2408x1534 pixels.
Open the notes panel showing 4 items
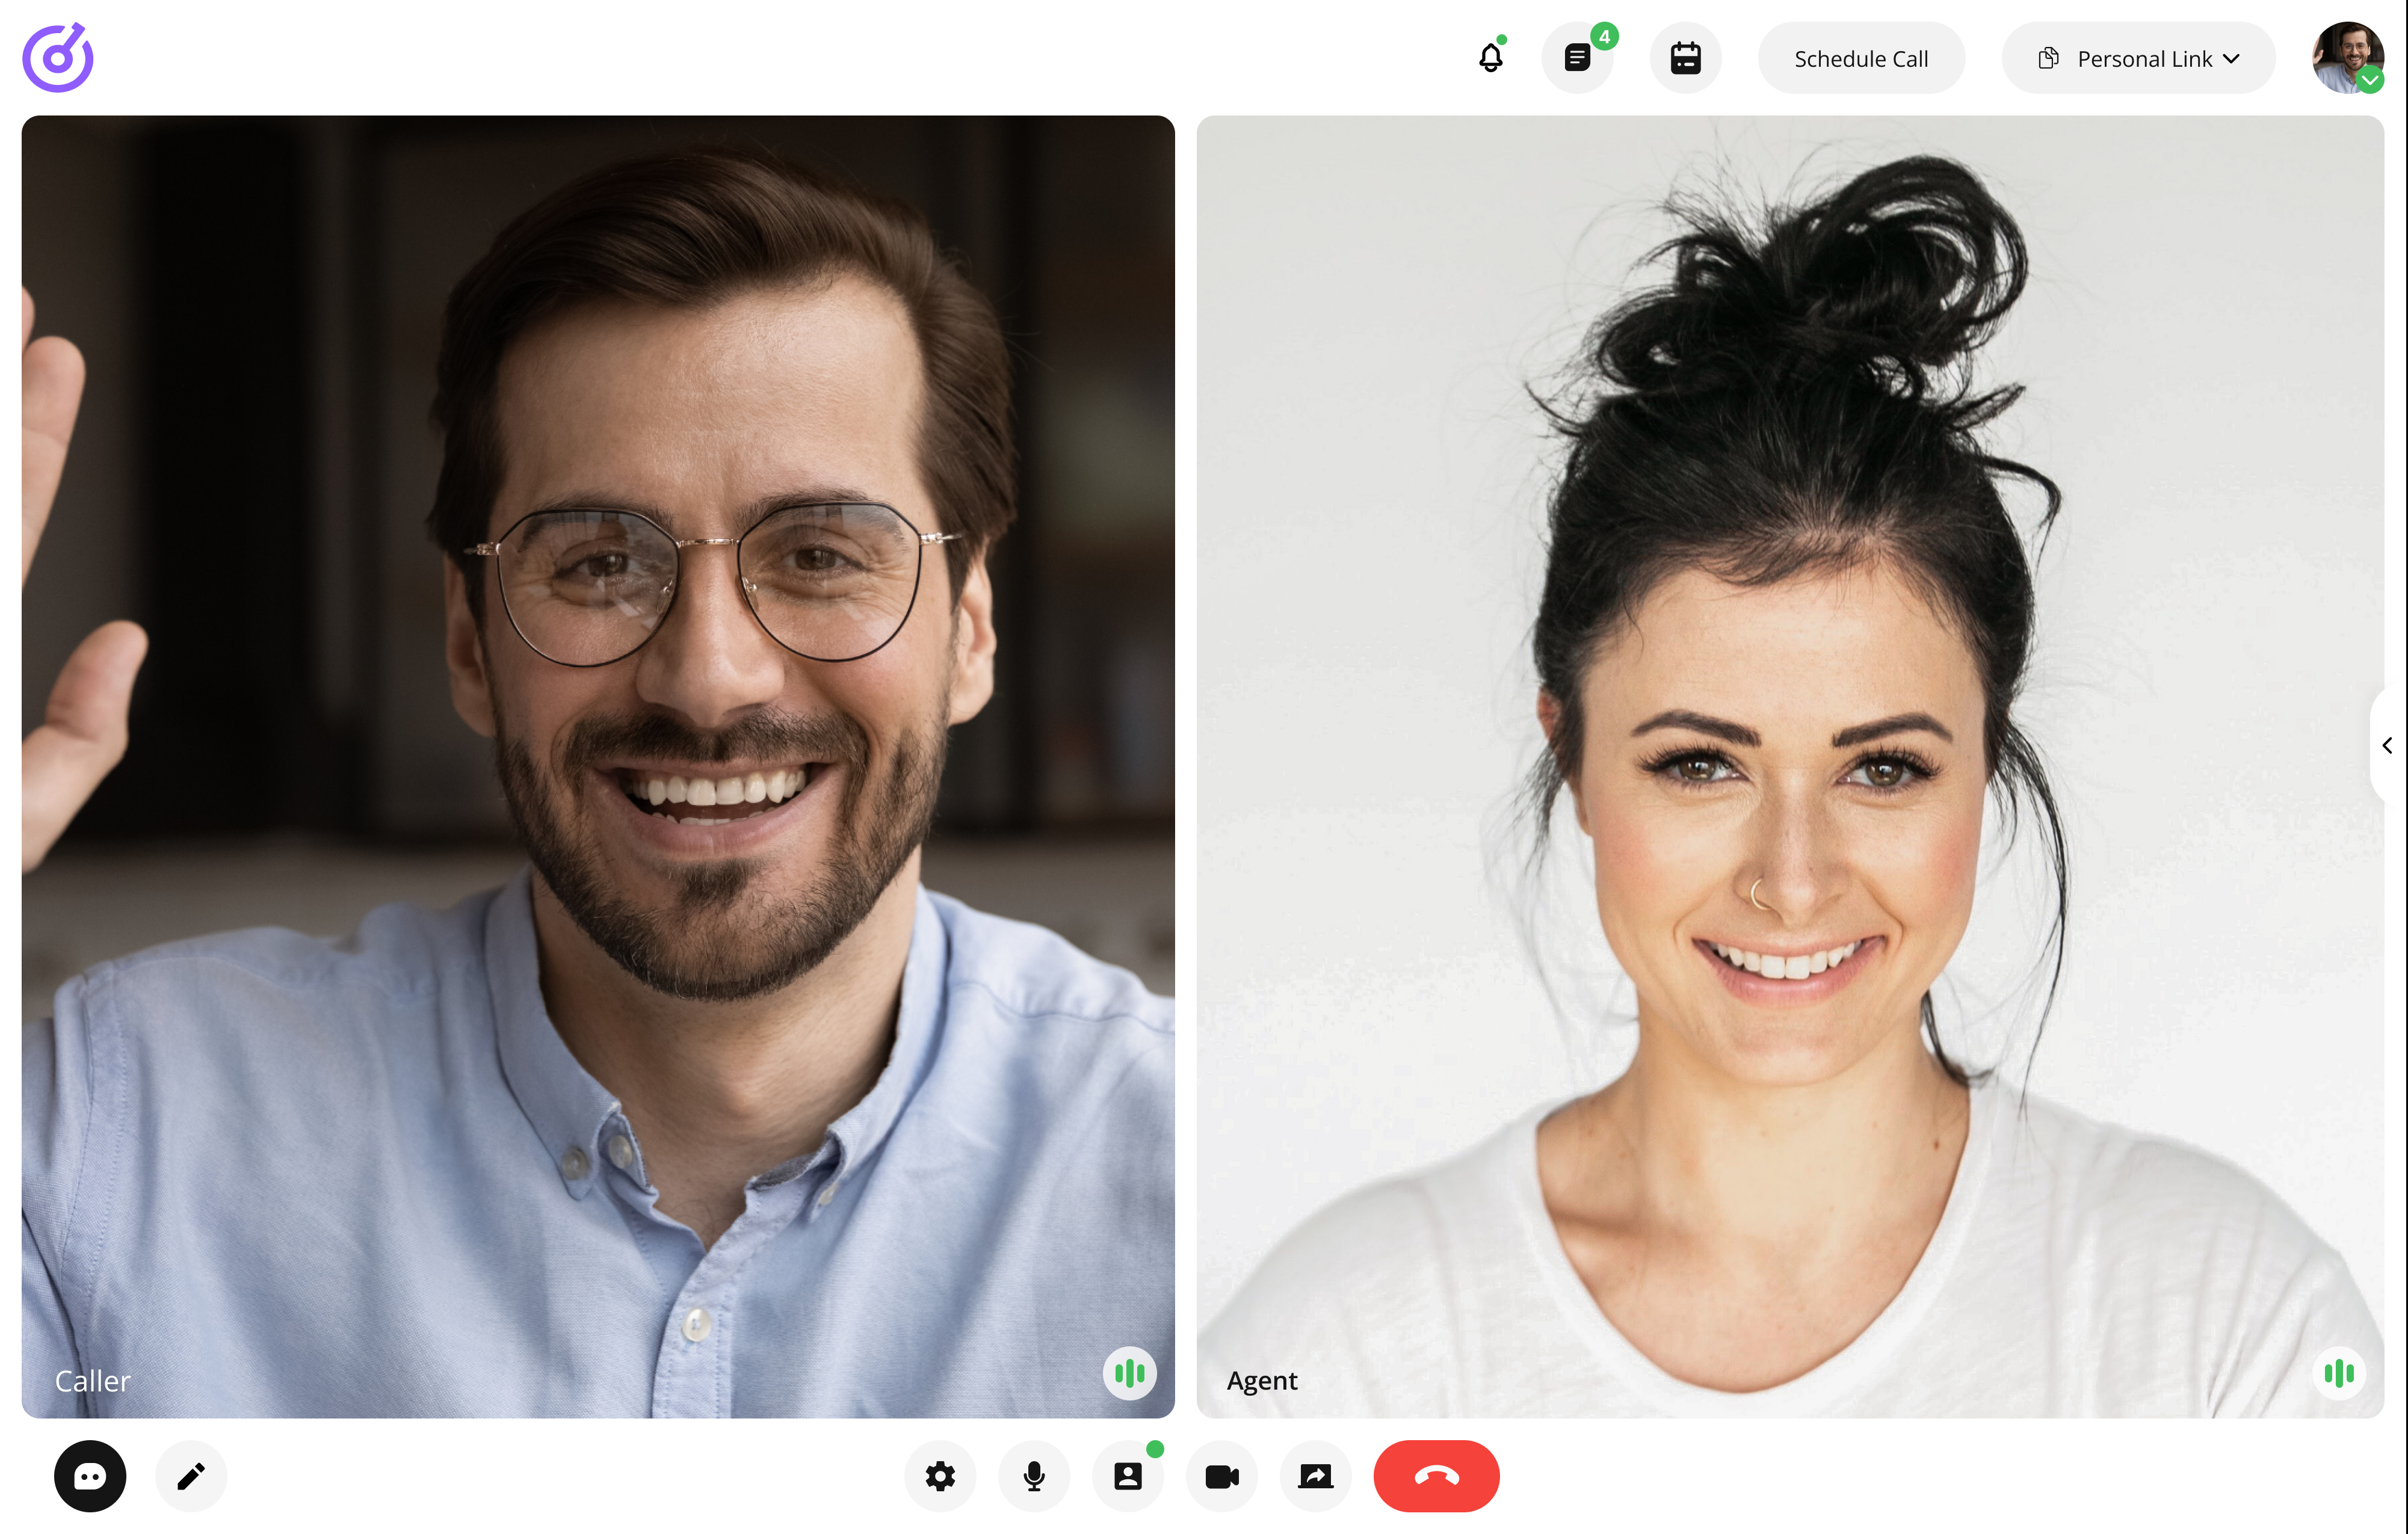(1578, 57)
